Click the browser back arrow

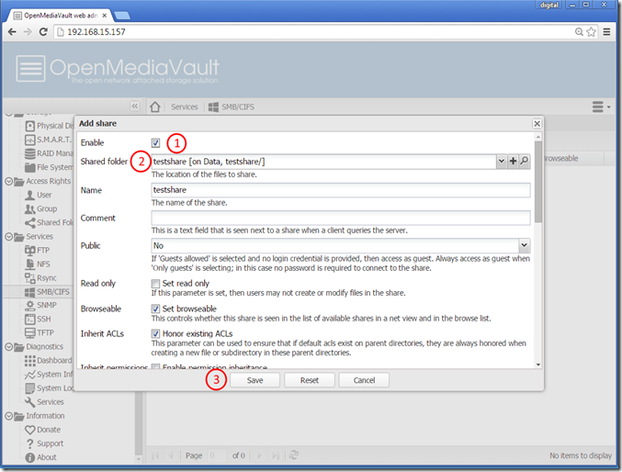point(12,32)
